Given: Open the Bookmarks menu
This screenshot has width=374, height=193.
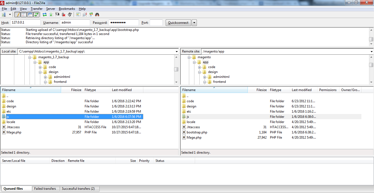Looking at the screenshot, I should pos(67,9).
